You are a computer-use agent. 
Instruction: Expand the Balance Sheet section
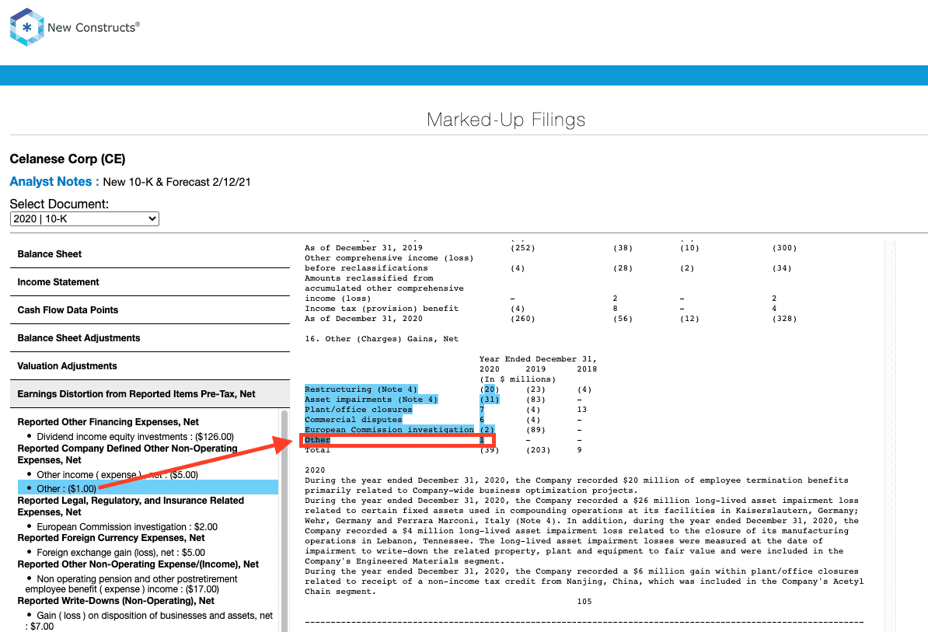click(x=150, y=254)
